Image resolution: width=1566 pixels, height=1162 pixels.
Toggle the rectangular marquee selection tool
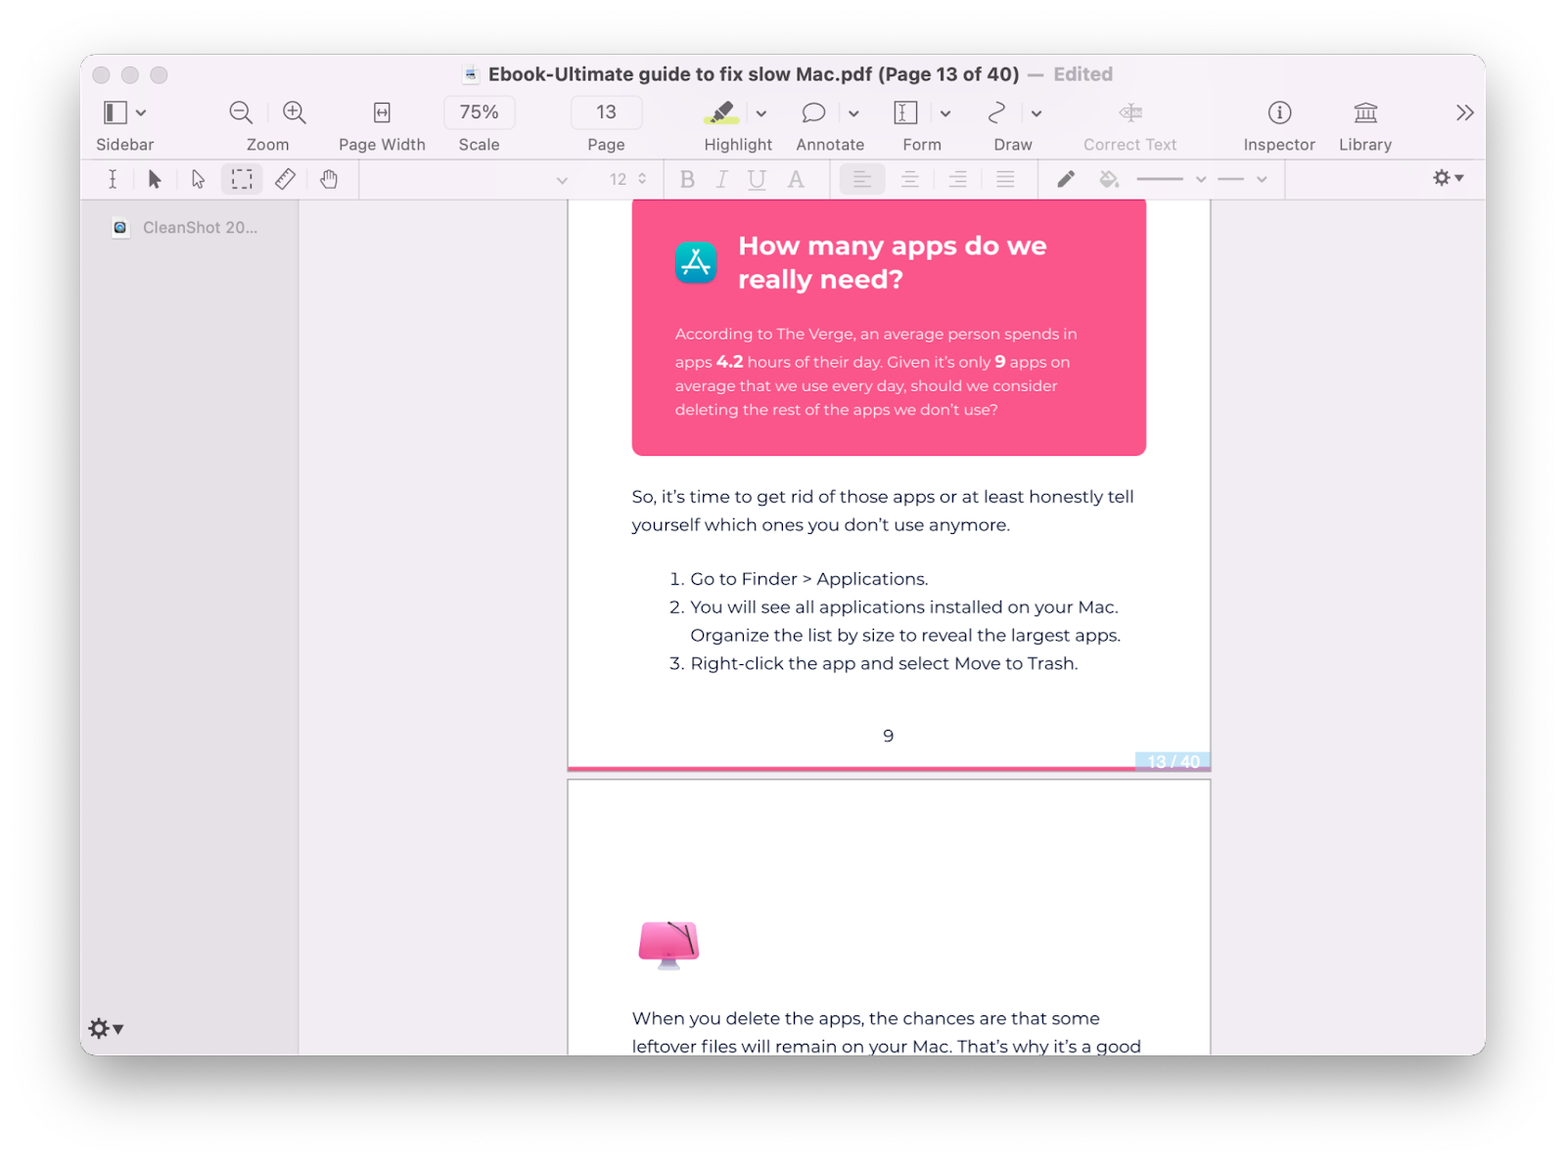click(x=242, y=179)
